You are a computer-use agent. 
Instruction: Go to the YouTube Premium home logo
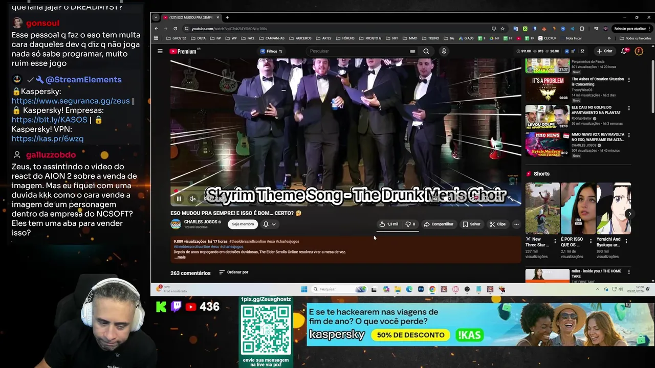(184, 51)
